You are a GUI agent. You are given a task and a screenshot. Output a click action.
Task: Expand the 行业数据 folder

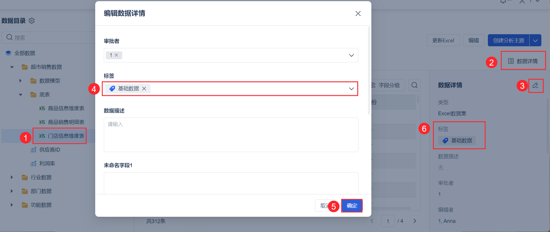click(12, 177)
